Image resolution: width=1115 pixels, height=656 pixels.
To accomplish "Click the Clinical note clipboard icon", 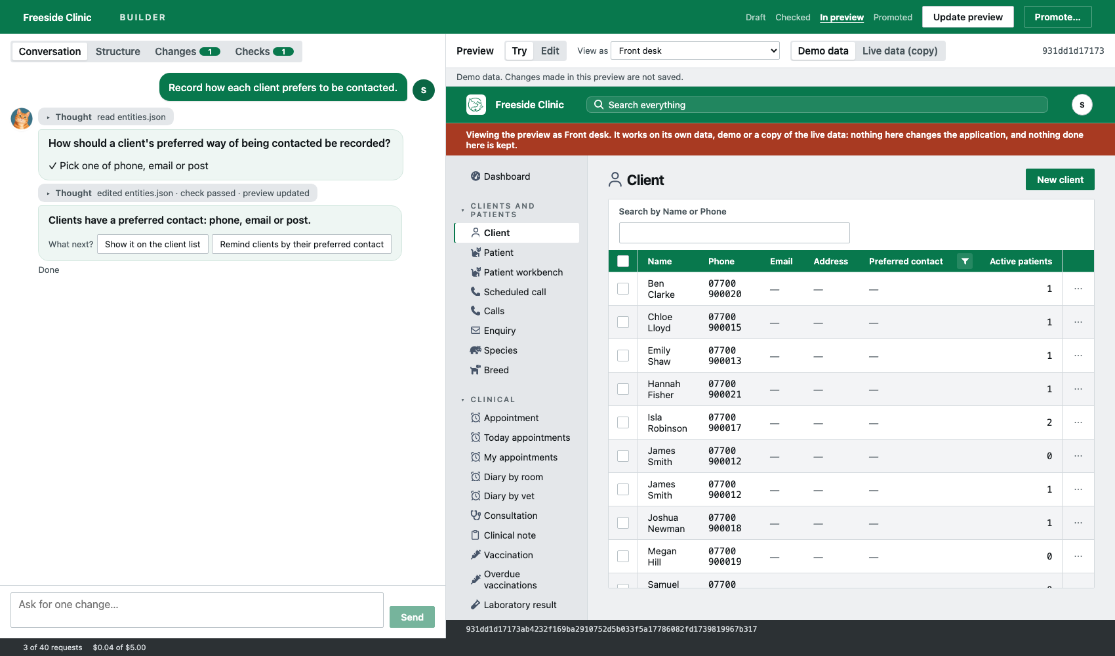I will [476, 535].
